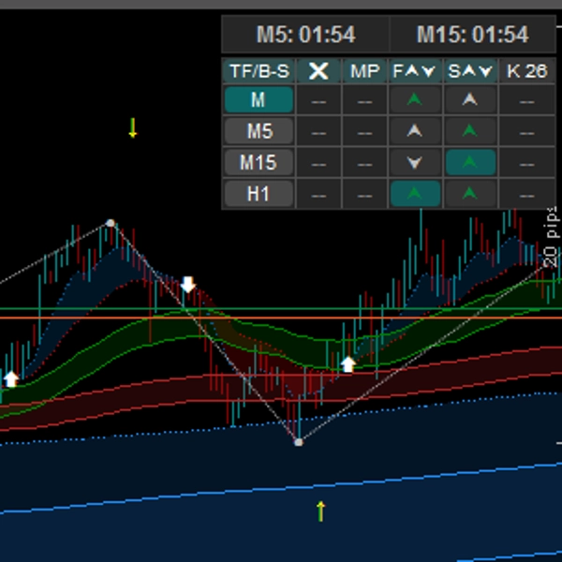Image resolution: width=562 pixels, height=562 pixels.
Task: Click down arrow in M15 row F column
Action: tap(415, 162)
